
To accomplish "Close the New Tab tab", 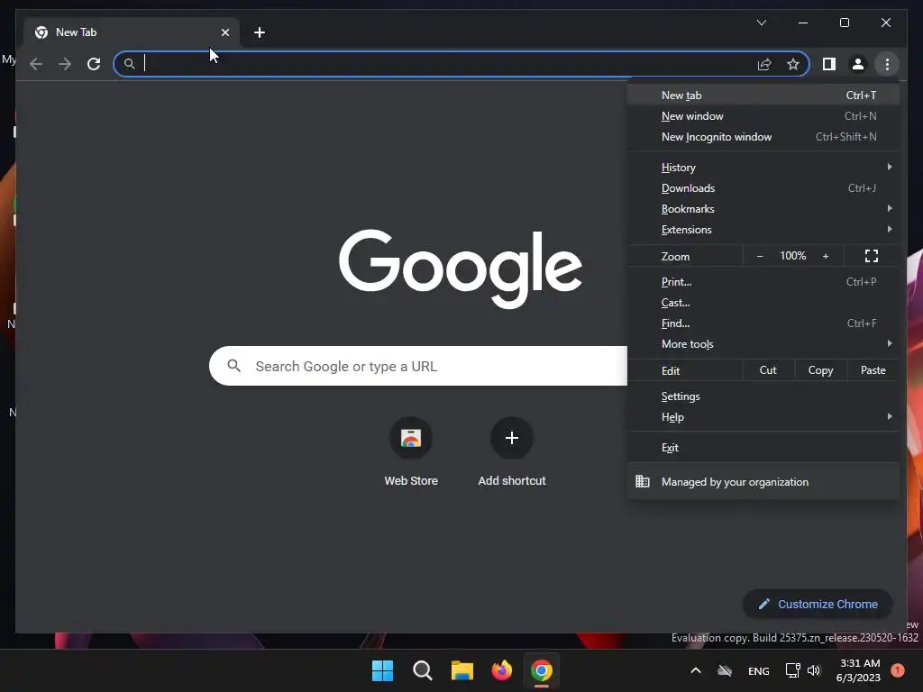I will tap(224, 32).
